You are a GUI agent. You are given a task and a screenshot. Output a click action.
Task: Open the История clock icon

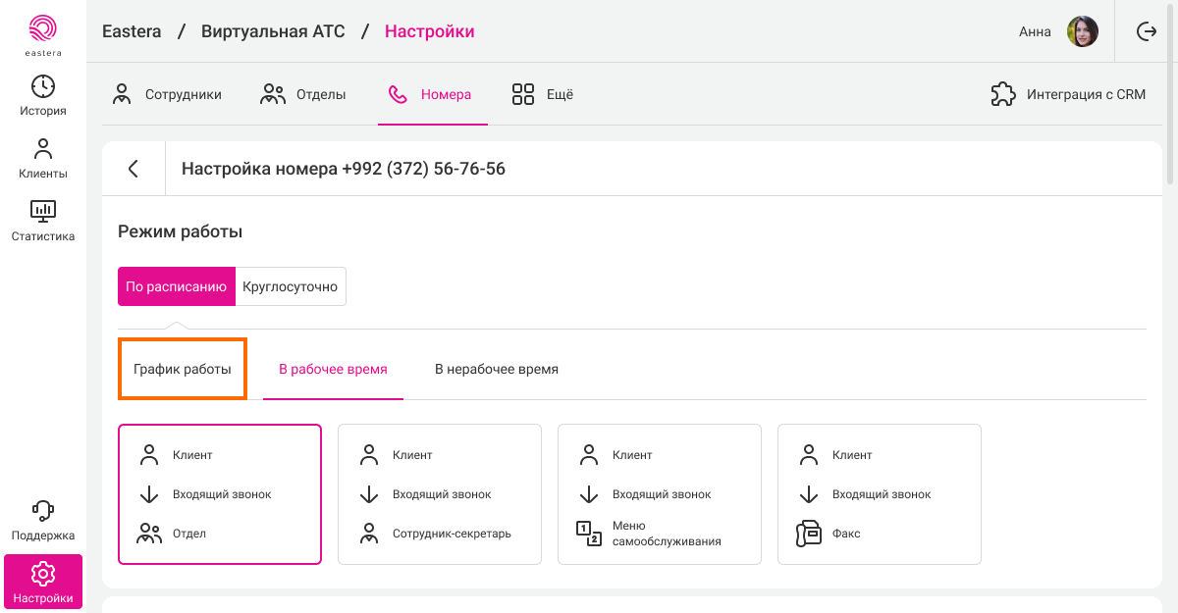click(x=43, y=86)
